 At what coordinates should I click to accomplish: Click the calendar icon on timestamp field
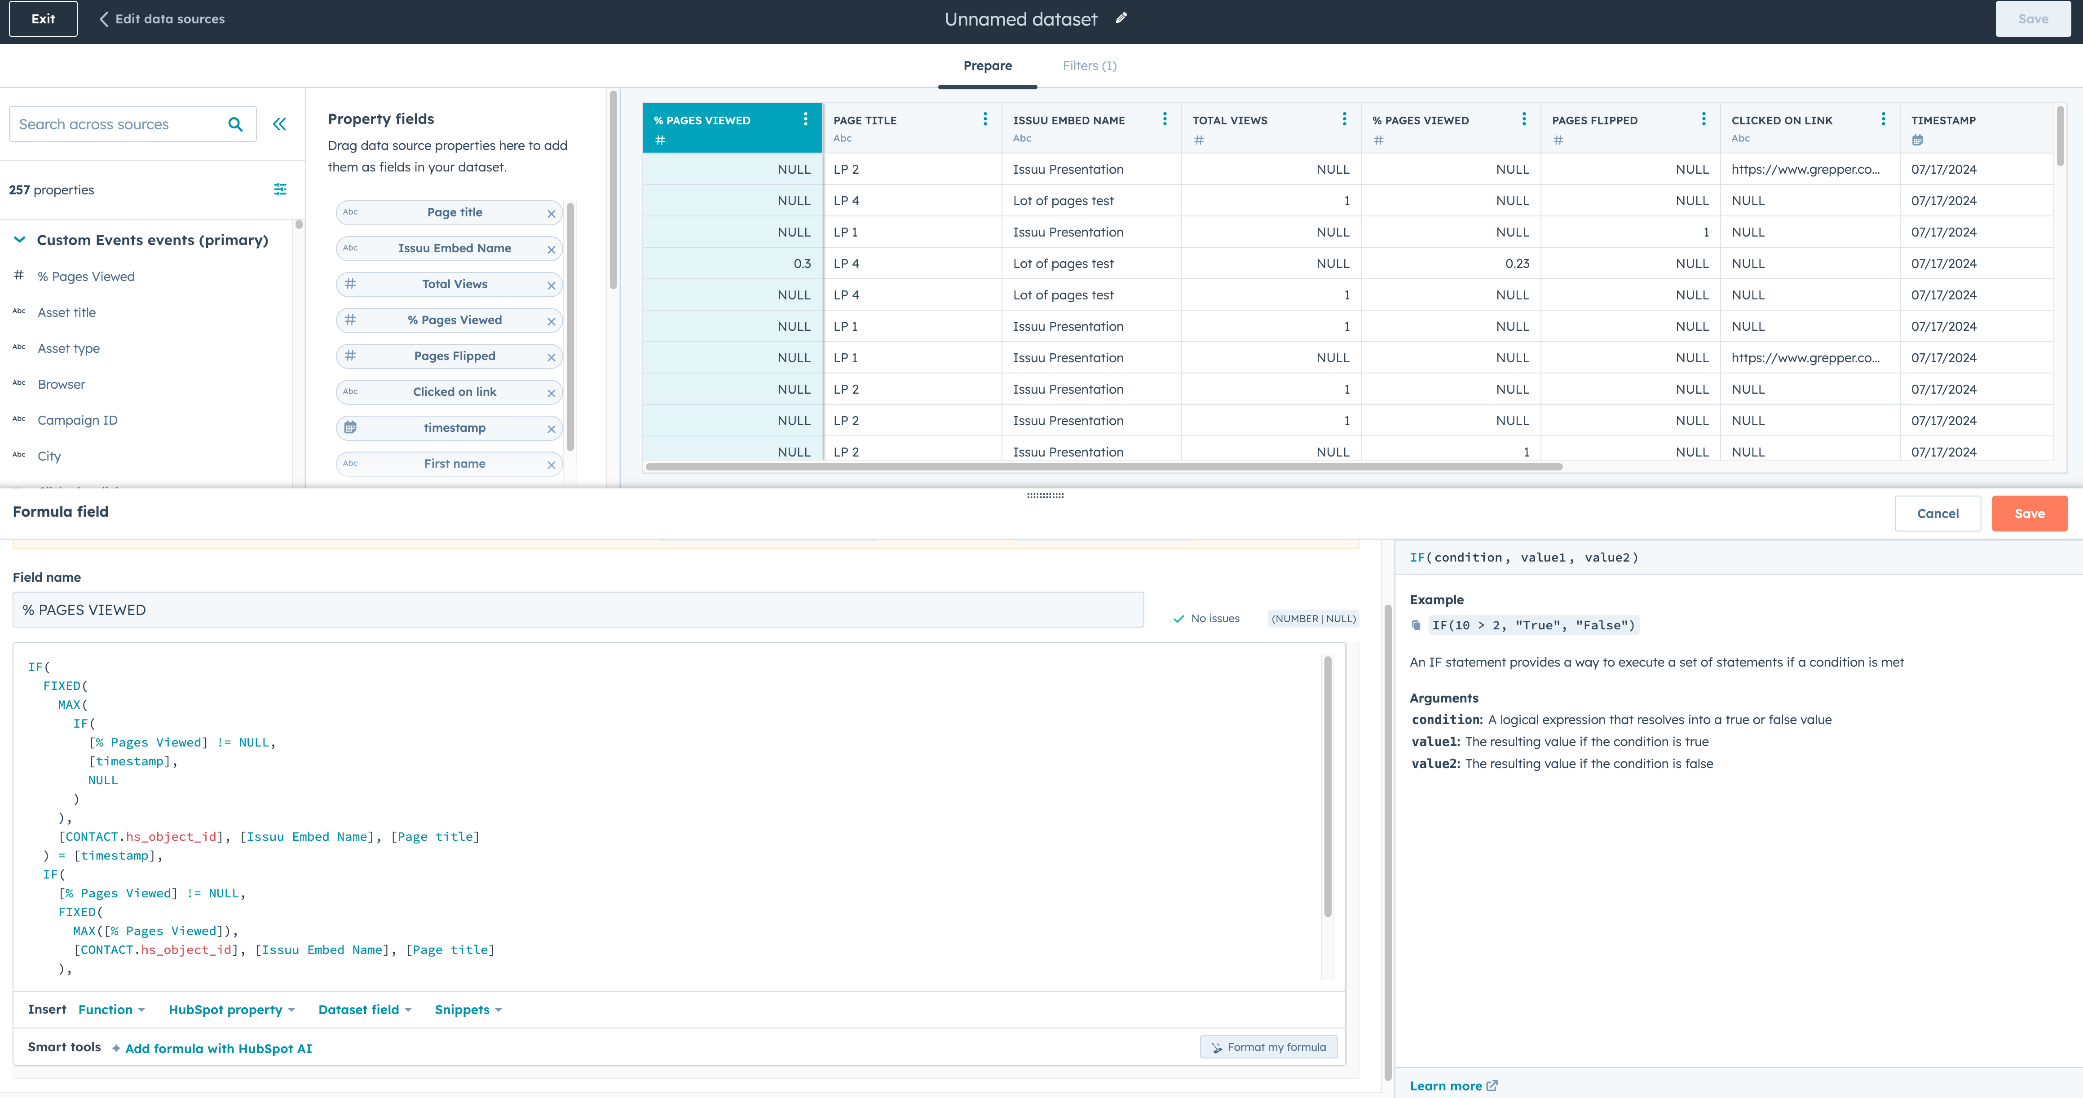click(x=350, y=426)
